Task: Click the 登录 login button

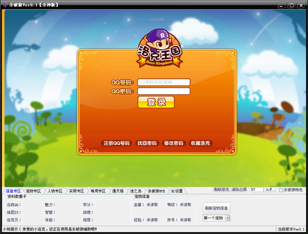Action: 156,102
